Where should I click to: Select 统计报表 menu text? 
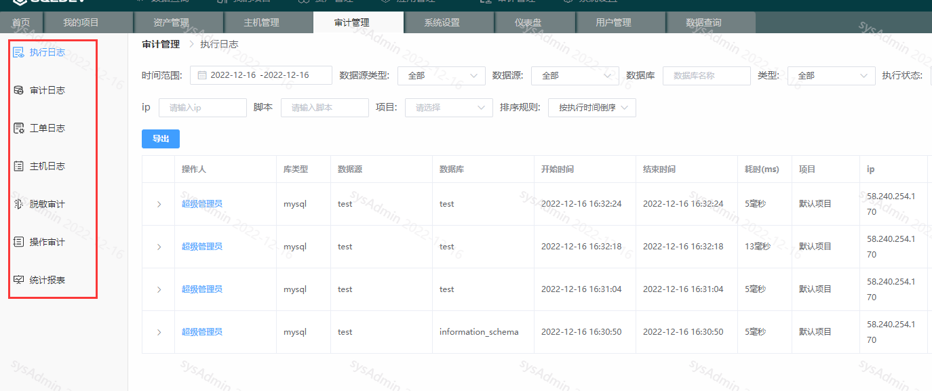coord(47,280)
